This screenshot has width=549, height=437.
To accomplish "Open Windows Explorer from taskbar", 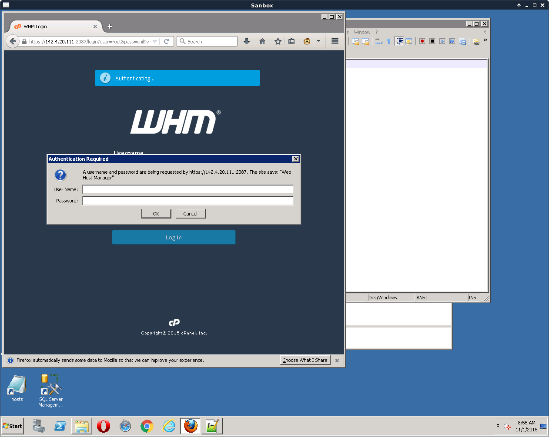I will 82,426.
